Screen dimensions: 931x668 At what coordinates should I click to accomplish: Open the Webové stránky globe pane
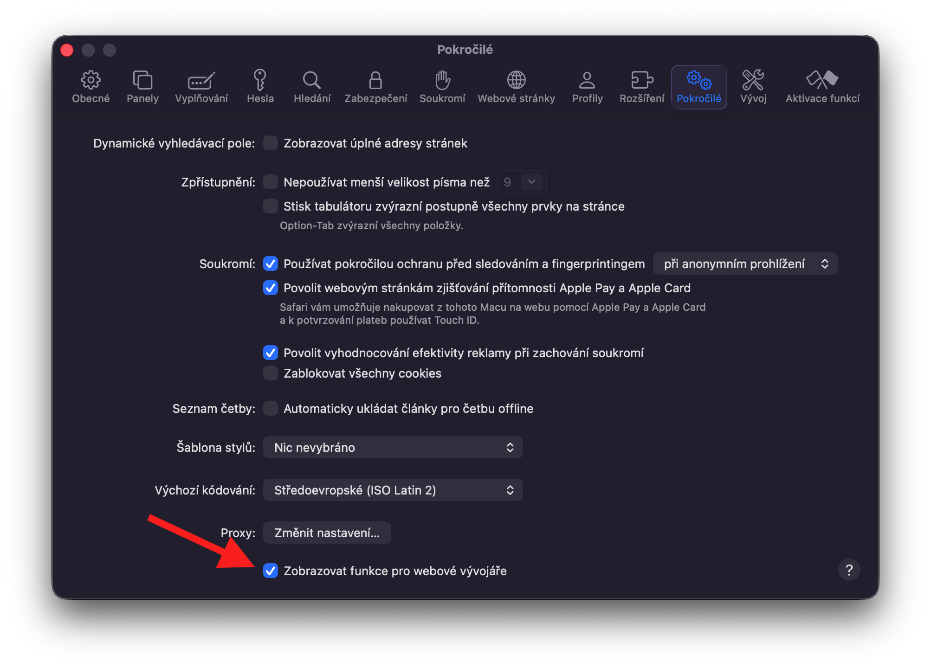[x=516, y=87]
